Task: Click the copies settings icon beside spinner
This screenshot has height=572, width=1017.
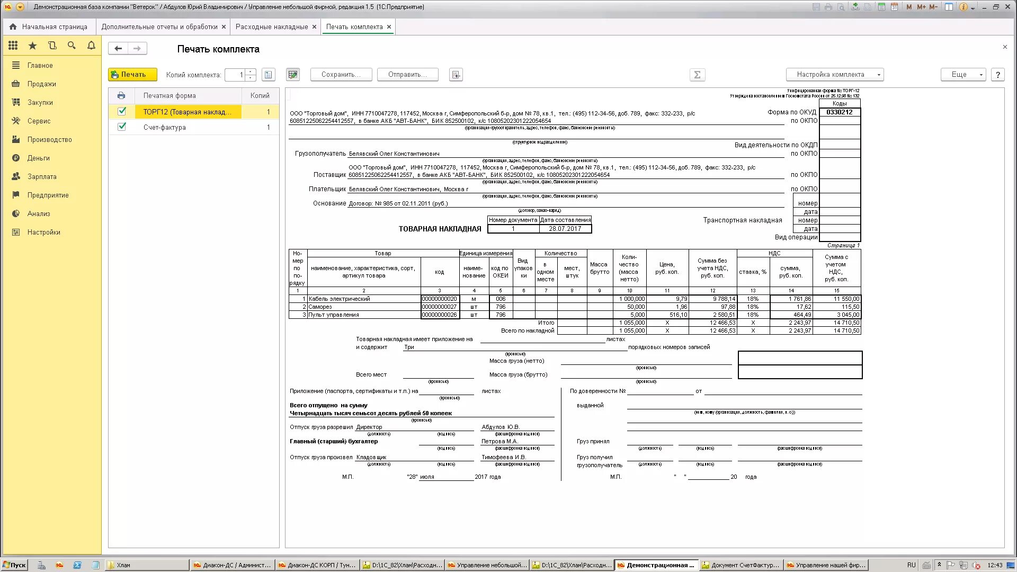Action: tap(269, 75)
